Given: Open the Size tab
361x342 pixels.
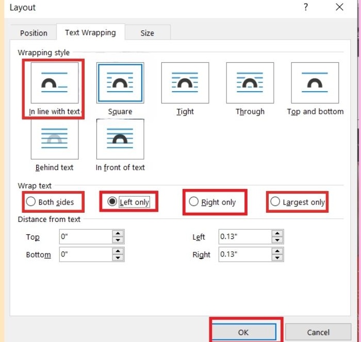Looking at the screenshot, I should point(147,33).
